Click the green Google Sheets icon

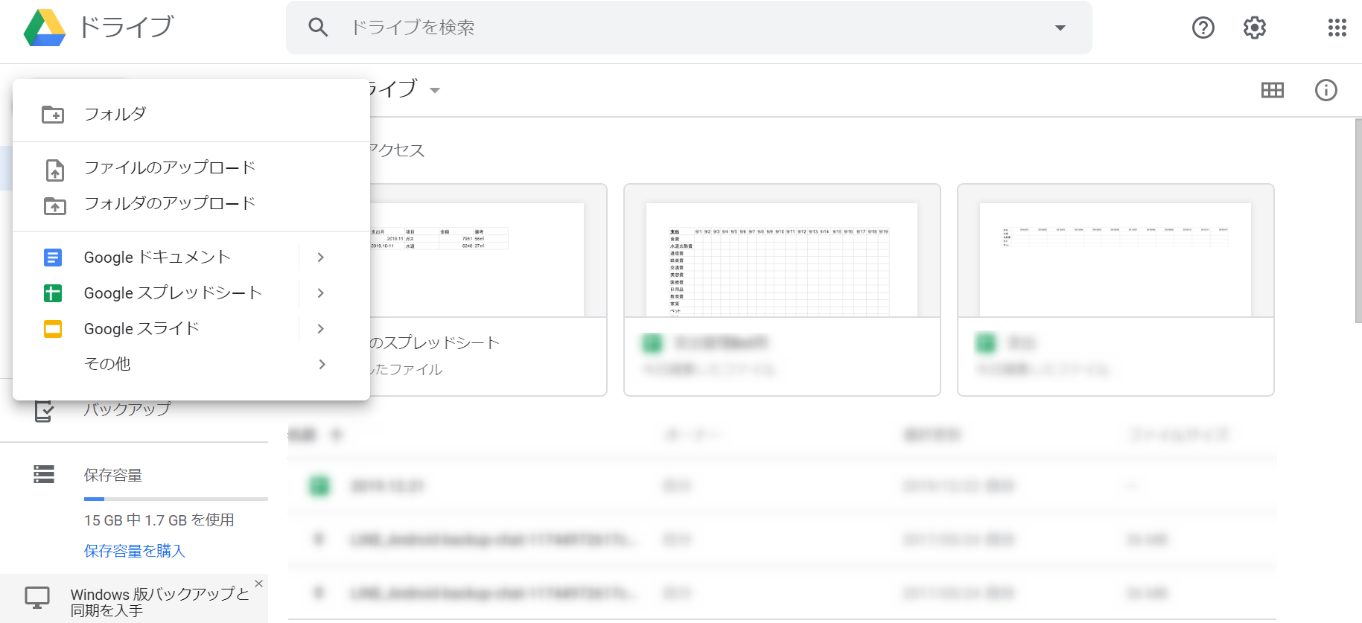(53, 293)
